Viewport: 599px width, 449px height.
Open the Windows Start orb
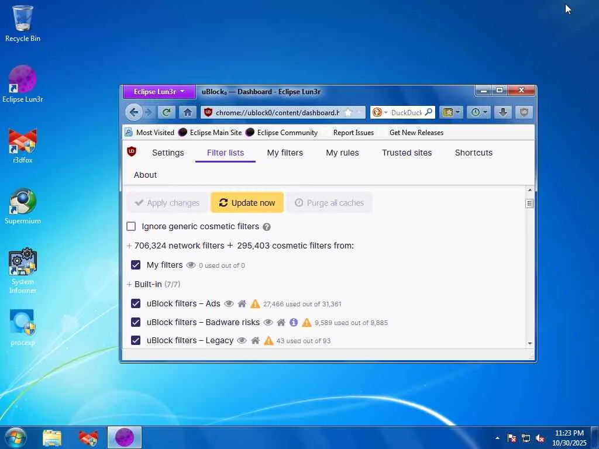point(16,437)
